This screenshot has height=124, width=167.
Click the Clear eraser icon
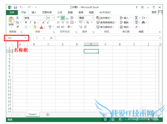(x=137, y=27)
